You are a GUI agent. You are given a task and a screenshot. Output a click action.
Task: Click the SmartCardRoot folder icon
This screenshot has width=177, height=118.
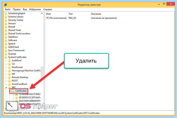click(9, 84)
